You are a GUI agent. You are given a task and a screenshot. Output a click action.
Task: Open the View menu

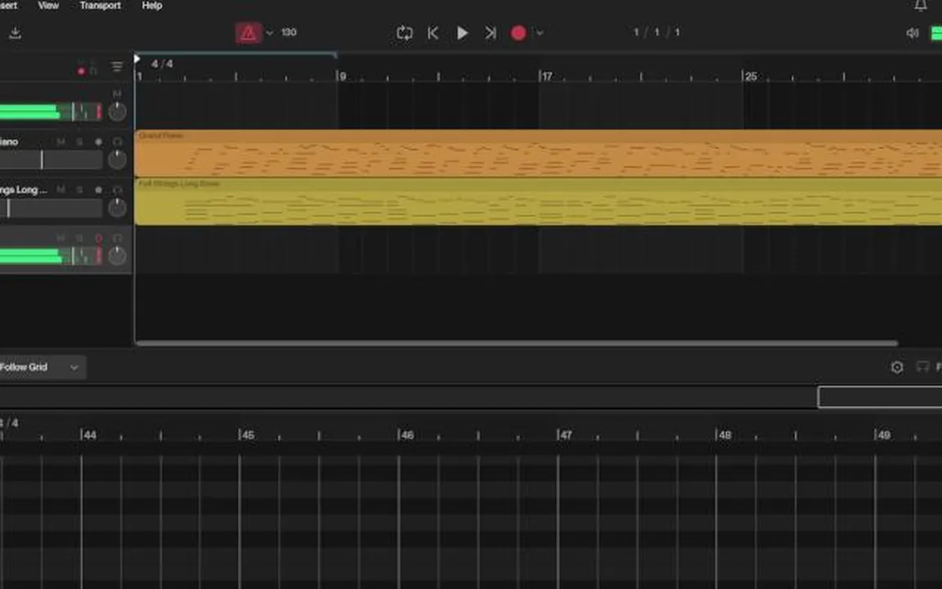pos(48,6)
